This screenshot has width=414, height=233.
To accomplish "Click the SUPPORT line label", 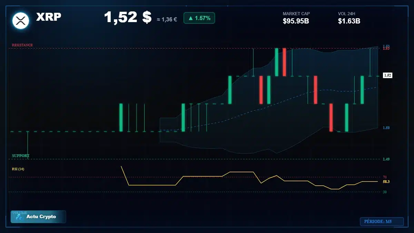I will point(21,156).
